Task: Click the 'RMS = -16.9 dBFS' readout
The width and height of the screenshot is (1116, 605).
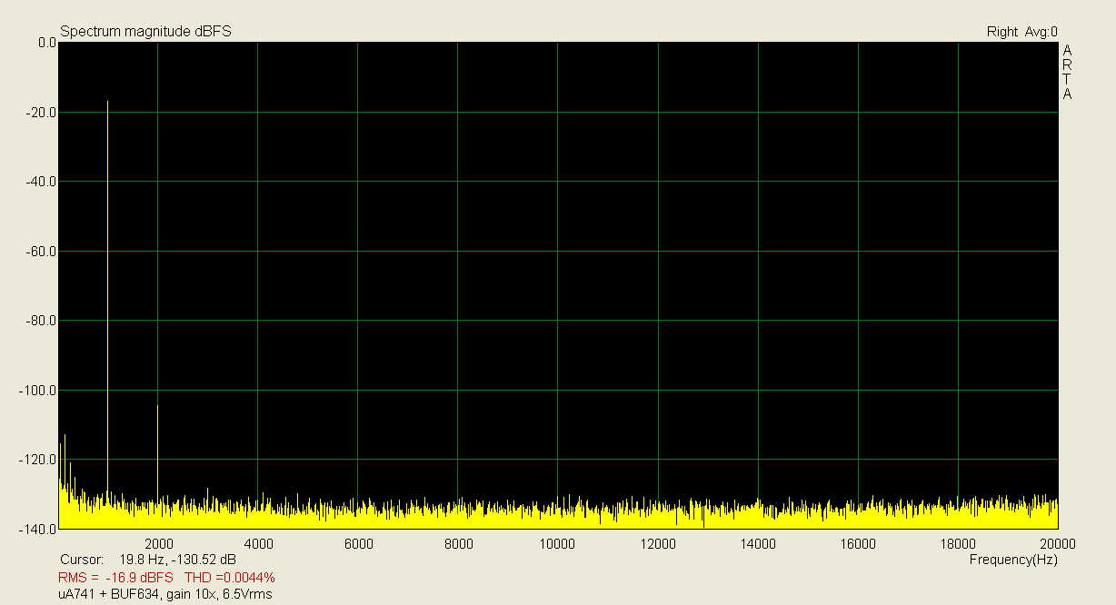Action: 115,578
